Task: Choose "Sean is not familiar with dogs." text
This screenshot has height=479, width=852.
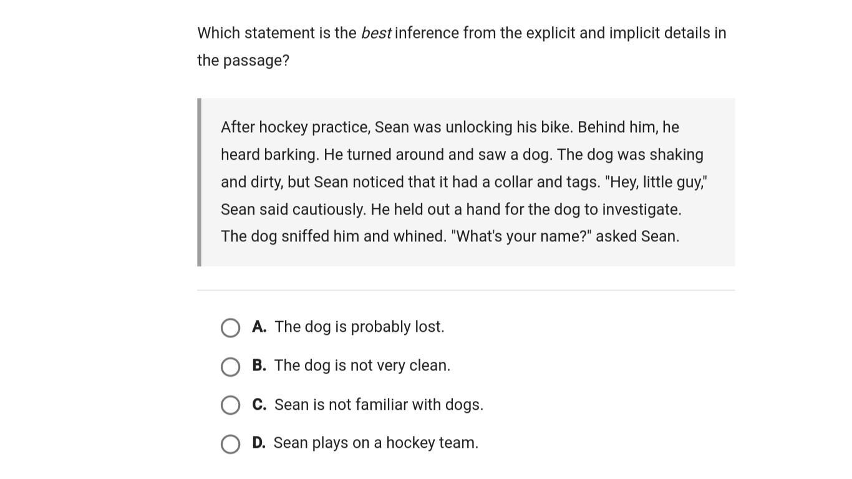Action: pyautogui.click(x=379, y=405)
